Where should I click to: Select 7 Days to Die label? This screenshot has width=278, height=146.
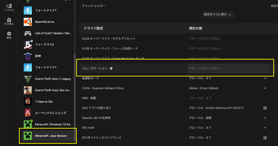44,101
